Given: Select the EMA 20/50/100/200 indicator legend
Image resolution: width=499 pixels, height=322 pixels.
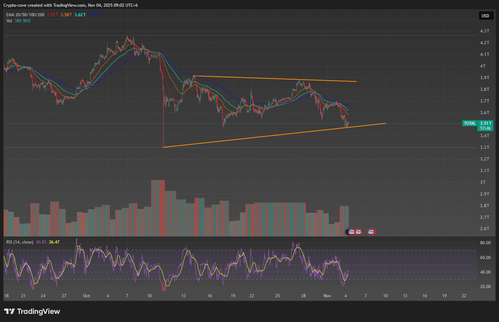Looking at the screenshot, I should pyautogui.click(x=25, y=15).
